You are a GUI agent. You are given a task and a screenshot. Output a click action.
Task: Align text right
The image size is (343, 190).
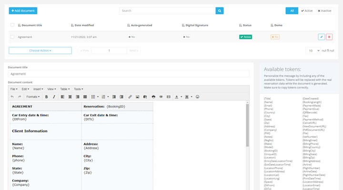point(78,96)
